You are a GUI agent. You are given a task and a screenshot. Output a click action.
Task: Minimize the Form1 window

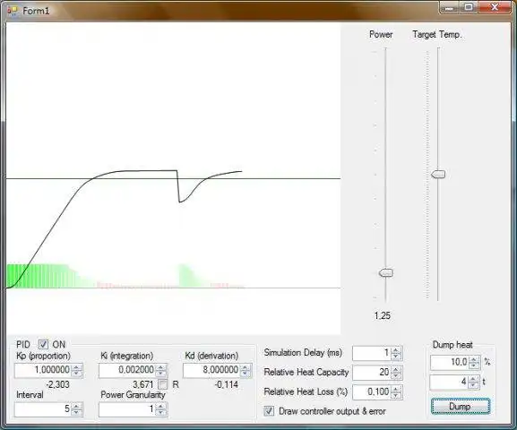pyautogui.click(x=449, y=7)
